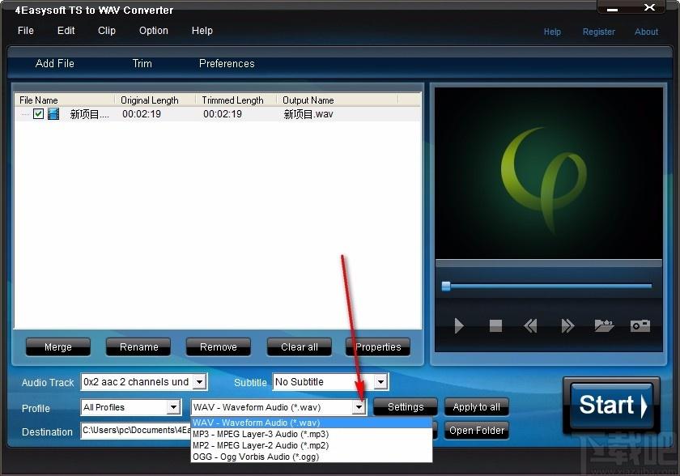Image resolution: width=680 pixels, height=476 pixels.
Task: Minimize the converter window
Action: tap(612, 9)
